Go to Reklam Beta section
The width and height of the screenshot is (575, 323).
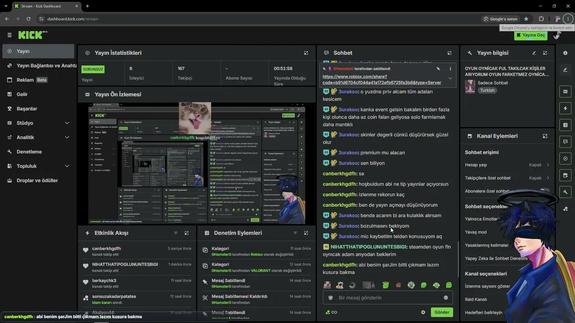tap(38, 80)
